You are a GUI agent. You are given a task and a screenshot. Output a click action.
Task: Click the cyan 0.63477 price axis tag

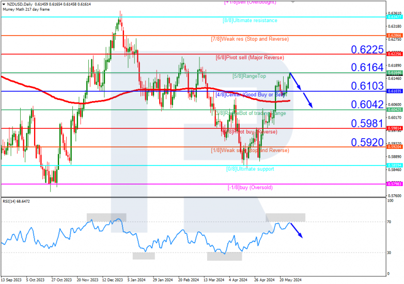click(x=394, y=17)
